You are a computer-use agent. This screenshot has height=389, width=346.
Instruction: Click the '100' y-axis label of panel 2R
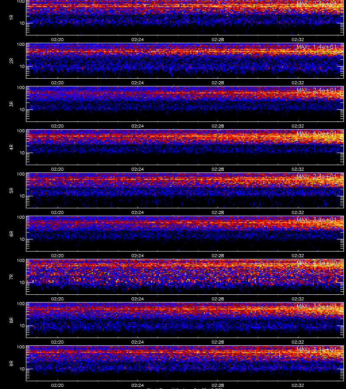coord(21,45)
